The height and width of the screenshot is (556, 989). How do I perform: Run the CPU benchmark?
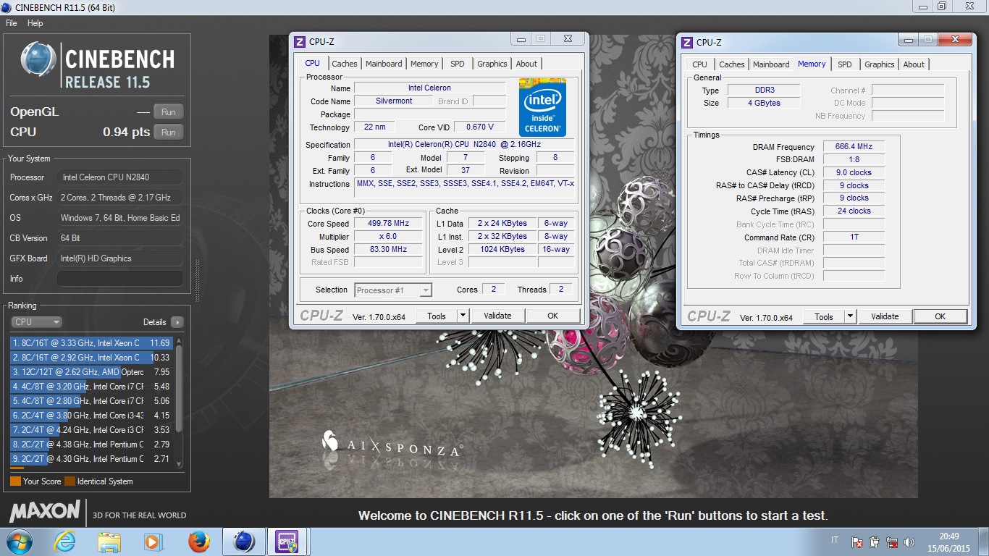click(169, 132)
